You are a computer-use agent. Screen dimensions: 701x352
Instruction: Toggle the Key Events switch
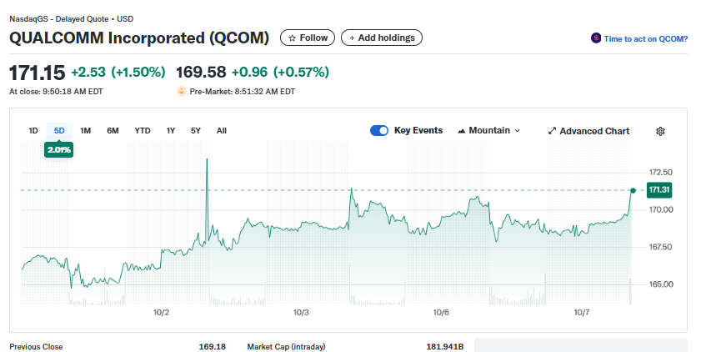click(x=379, y=131)
